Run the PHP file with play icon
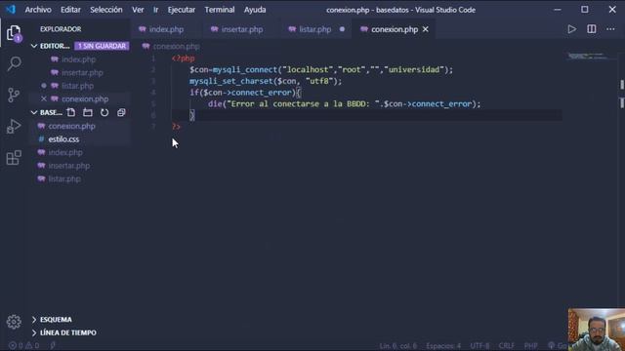625x351 pixels. (x=571, y=29)
